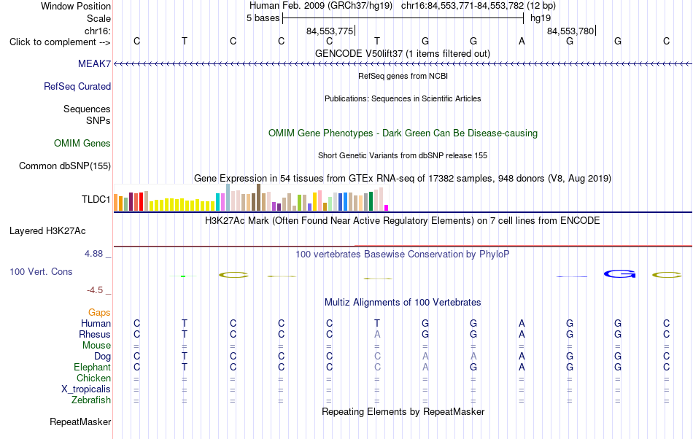
Task: Click 'Repeating Elements by RepeatMasker' title
Action: pyautogui.click(x=403, y=412)
